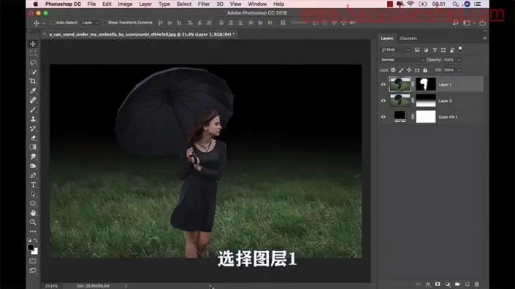515x289 pixels.
Task: Open the Edit menu
Action: [x=107, y=4]
